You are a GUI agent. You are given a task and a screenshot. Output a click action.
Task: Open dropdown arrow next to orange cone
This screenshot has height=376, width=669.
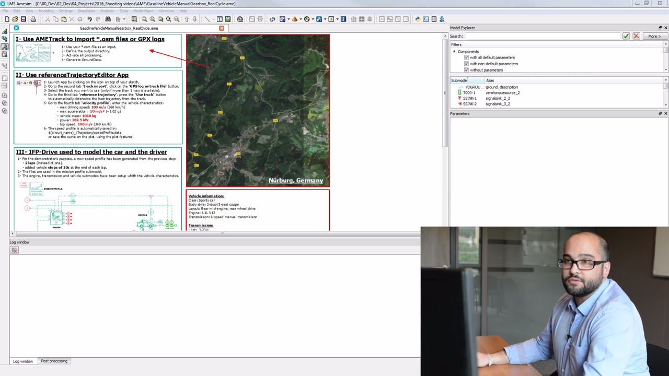point(301,19)
